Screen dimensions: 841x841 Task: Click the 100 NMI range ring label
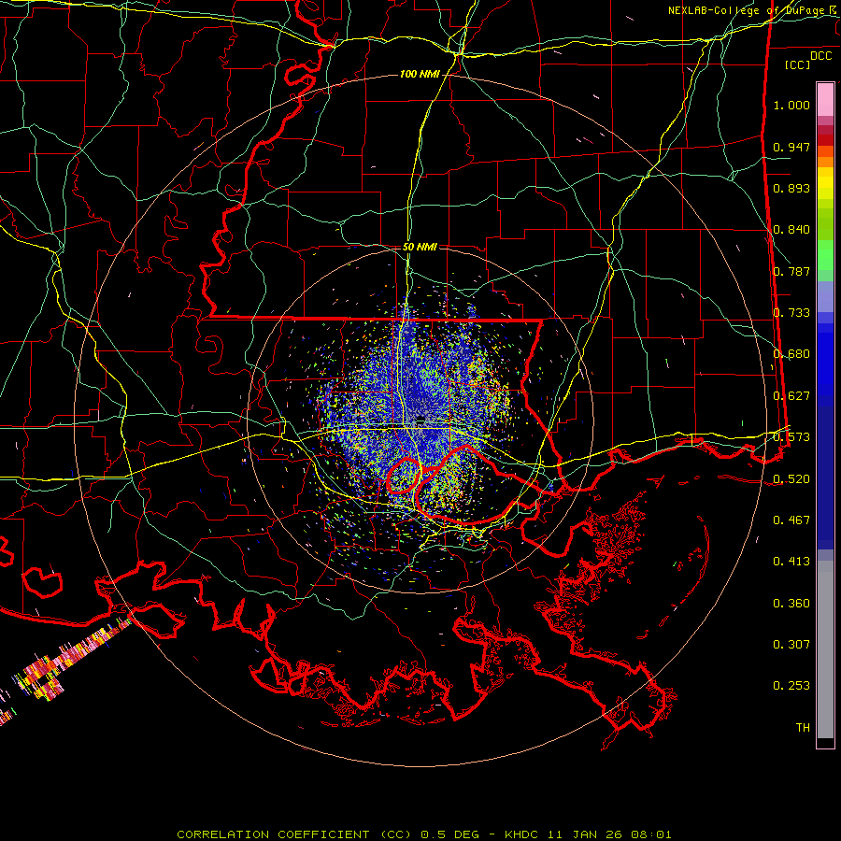tap(420, 74)
